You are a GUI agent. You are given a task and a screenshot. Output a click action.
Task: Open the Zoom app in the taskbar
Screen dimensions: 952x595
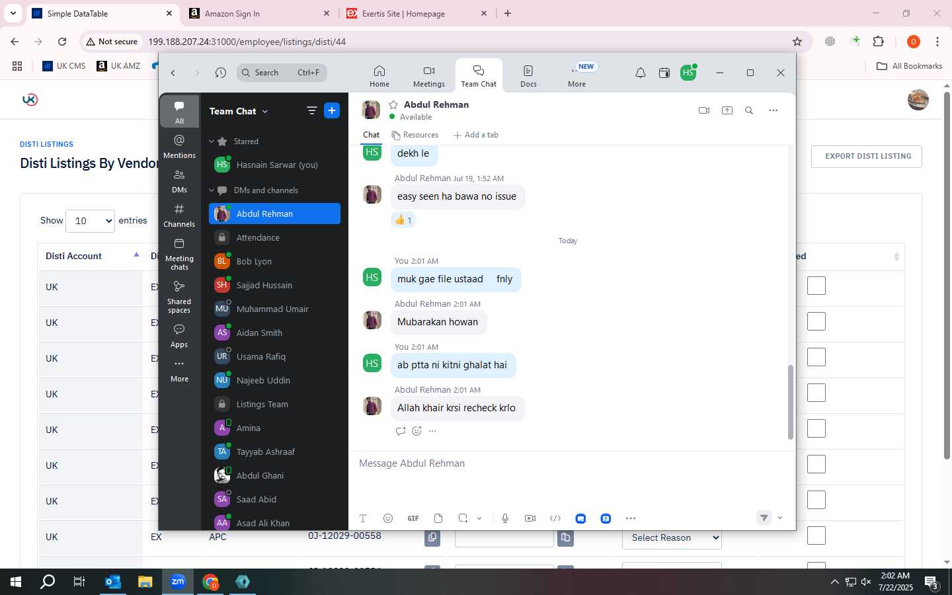tap(178, 582)
